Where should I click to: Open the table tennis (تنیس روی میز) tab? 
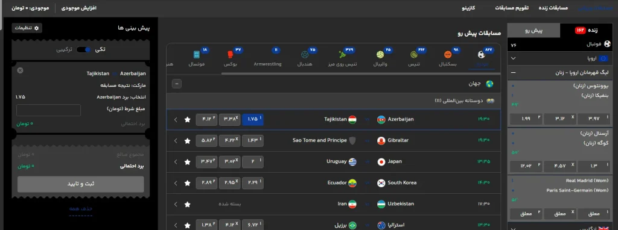click(343, 58)
